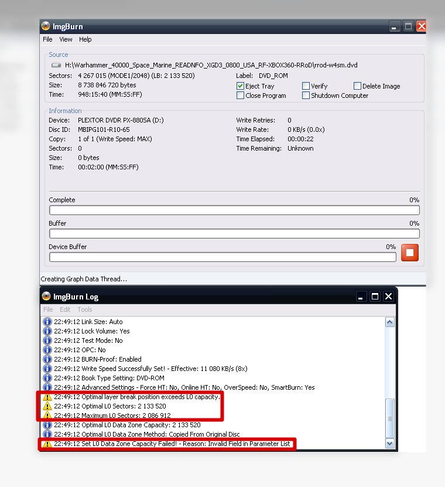Open the File menu in ImgBurn
The image size is (445, 487).
pyautogui.click(x=47, y=39)
